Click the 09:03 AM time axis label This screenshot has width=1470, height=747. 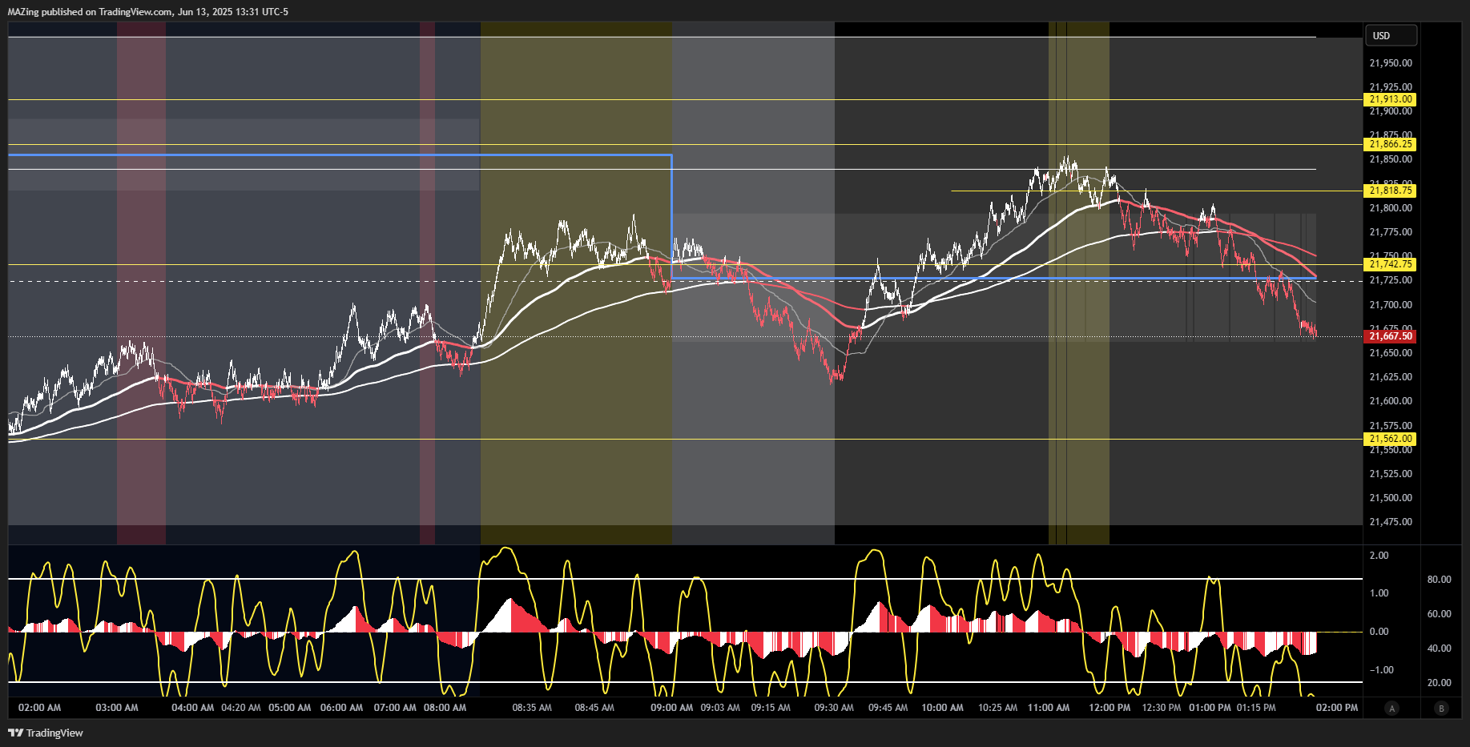coord(720,708)
